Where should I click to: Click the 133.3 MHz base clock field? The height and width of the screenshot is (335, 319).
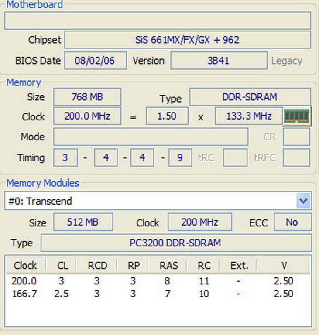(x=249, y=116)
